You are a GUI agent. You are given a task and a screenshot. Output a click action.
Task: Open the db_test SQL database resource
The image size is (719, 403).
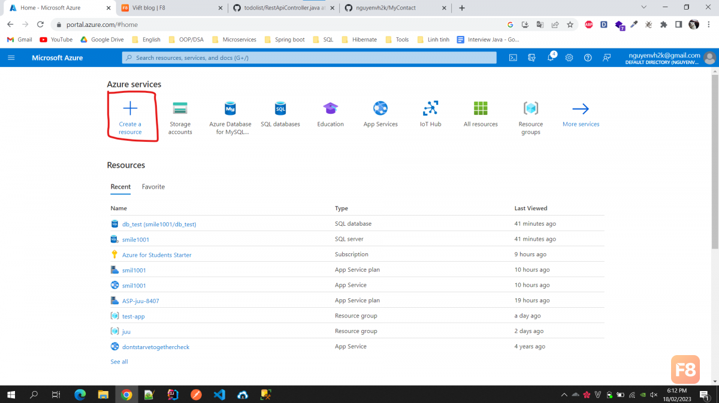(159, 224)
